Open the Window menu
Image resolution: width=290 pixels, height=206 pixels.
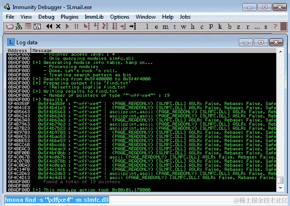pyautogui.click(x=146, y=17)
